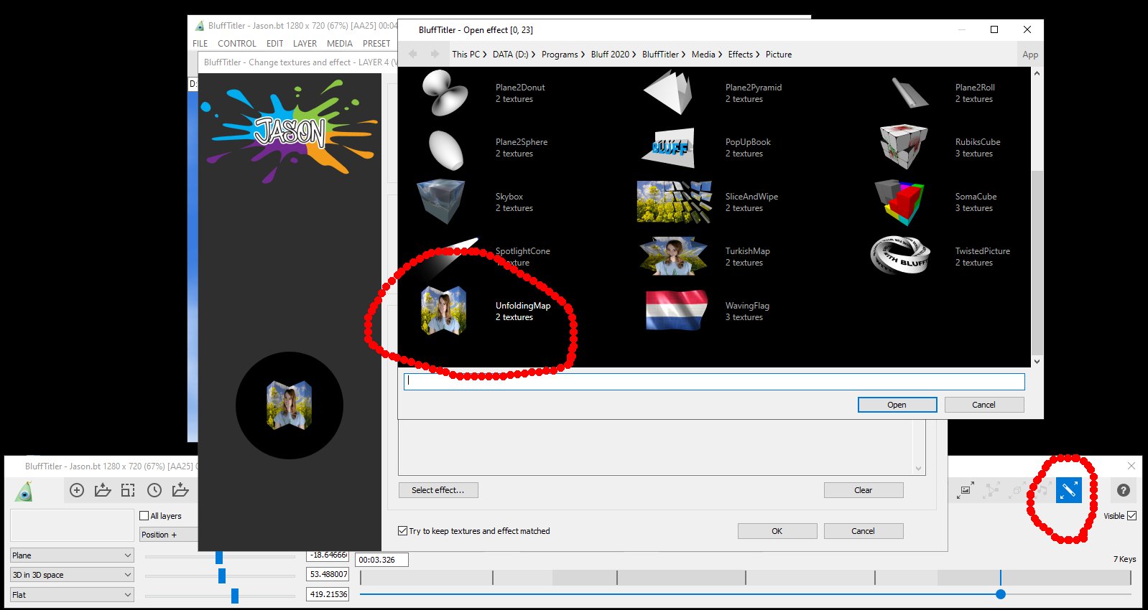Select the Plane2Roll effect thumbnail
This screenshot has width=1148, height=610.
[910, 93]
